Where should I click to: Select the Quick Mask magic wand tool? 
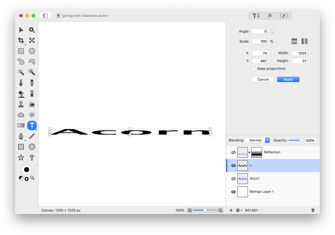pyautogui.click(x=32, y=72)
